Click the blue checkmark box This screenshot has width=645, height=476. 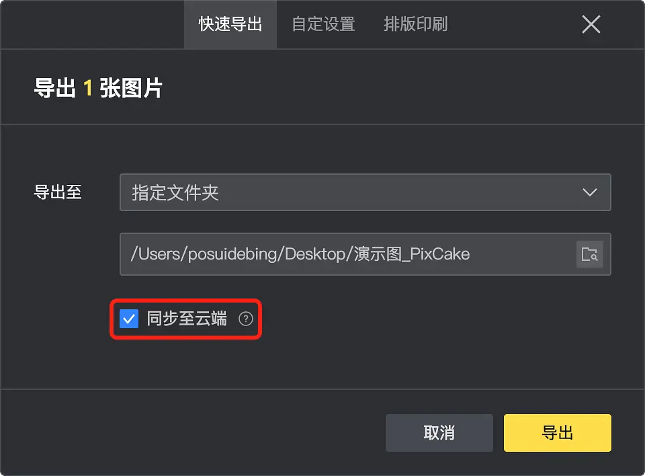[x=129, y=319]
